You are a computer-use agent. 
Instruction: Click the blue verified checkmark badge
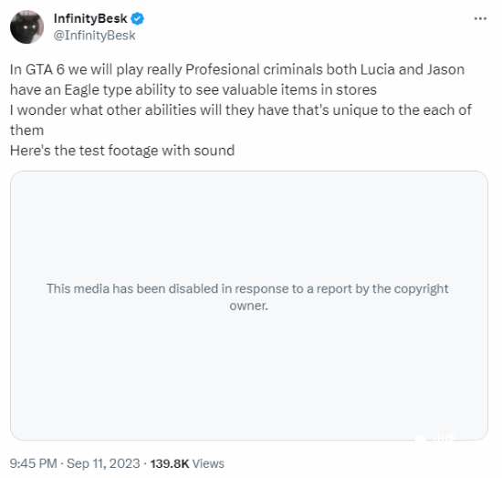tap(137, 18)
